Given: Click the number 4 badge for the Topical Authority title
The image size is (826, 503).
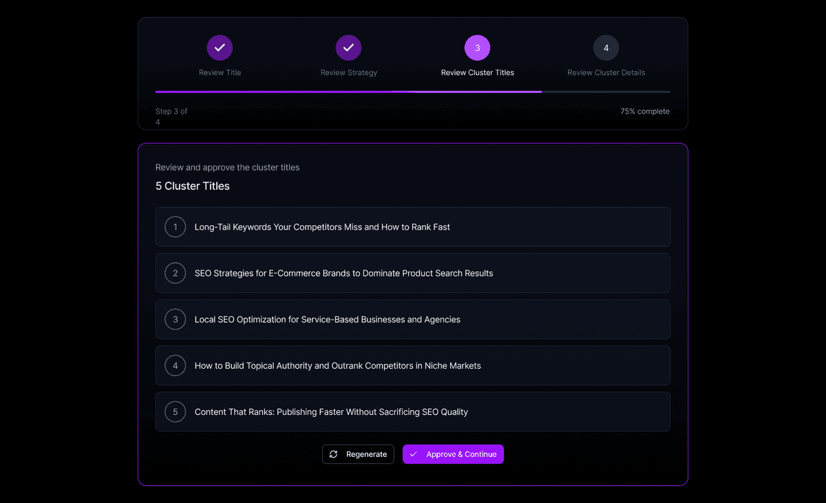Looking at the screenshot, I should tap(176, 365).
